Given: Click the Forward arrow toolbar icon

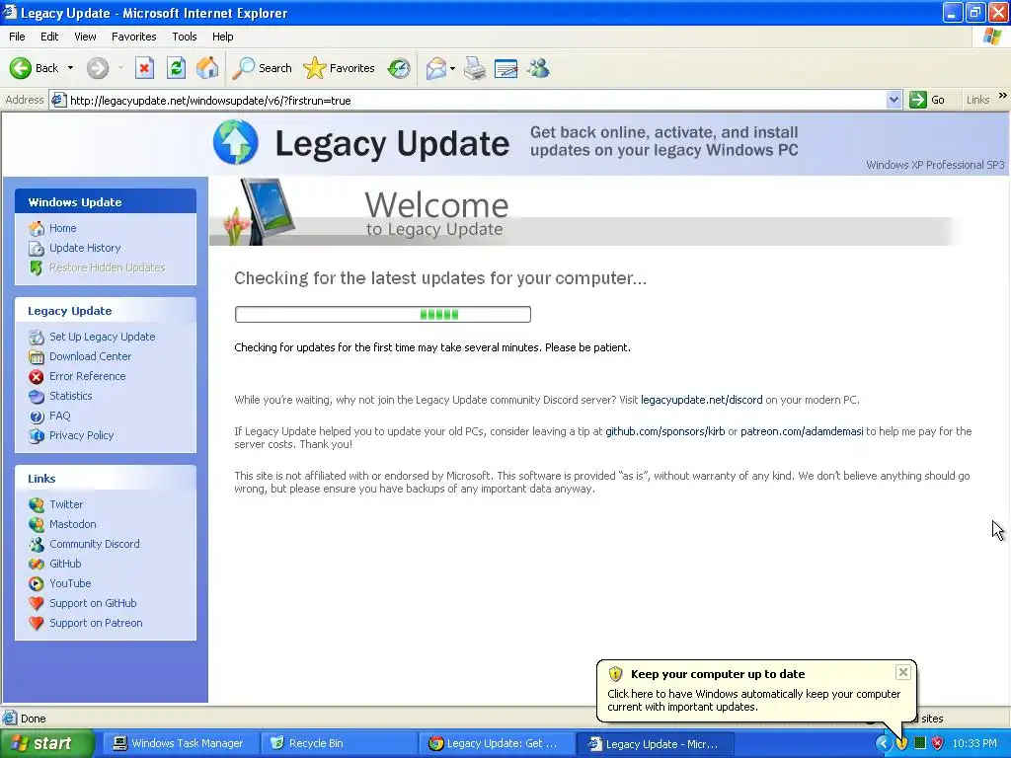Looking at the screenshot, I should pyautogui.click(x=98, y=68).
